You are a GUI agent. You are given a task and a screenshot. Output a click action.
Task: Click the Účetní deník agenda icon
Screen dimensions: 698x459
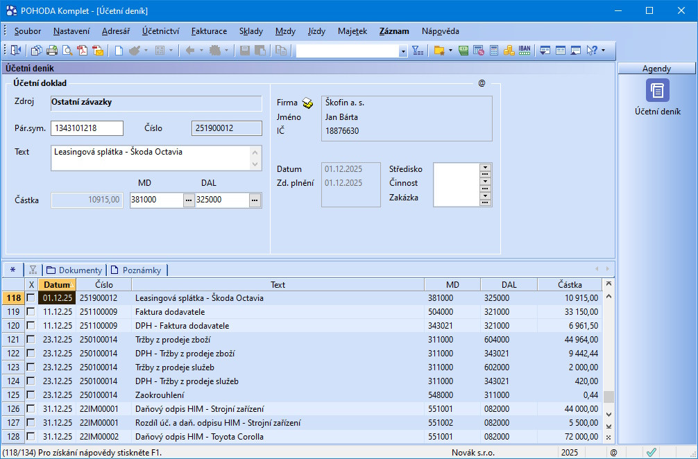[x=657, y=91]
